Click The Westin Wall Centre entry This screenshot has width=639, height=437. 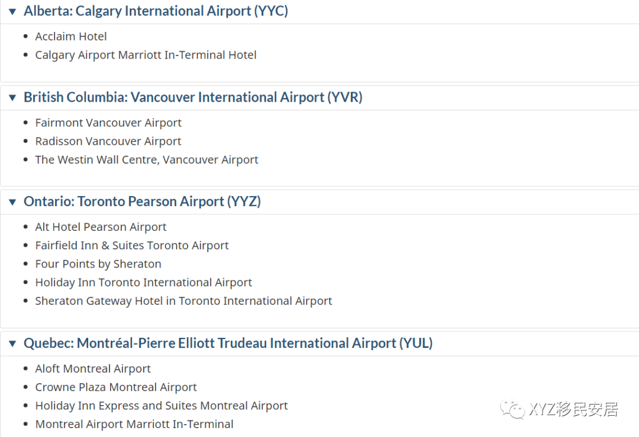(x=147, y=159)
